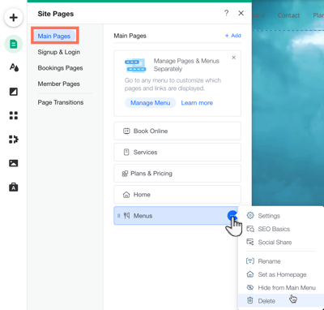This screenshot has width=324, height=310.
Task: Select Bookings Pages in the sidebar
Action: pos(60,68)
